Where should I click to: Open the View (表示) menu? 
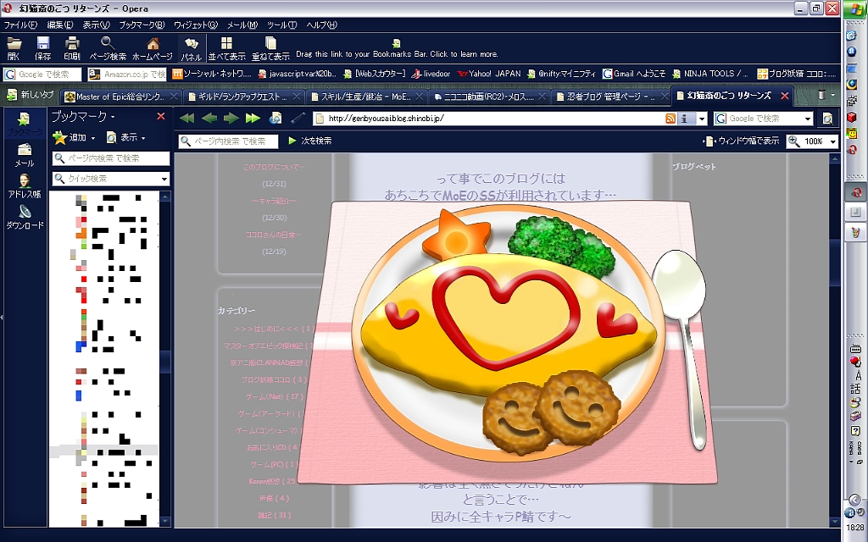97,25
